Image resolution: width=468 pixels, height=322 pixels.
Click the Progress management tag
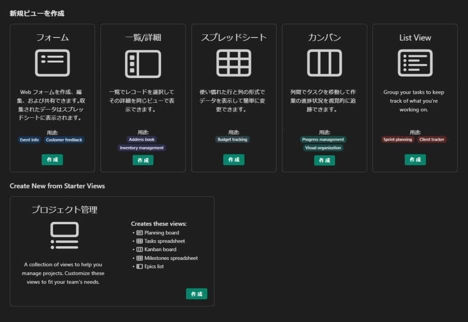[323, 140]
